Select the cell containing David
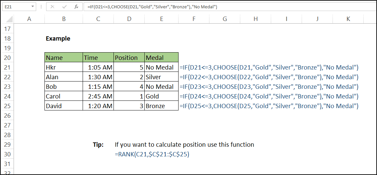377x175 pixels. (64, 106)
